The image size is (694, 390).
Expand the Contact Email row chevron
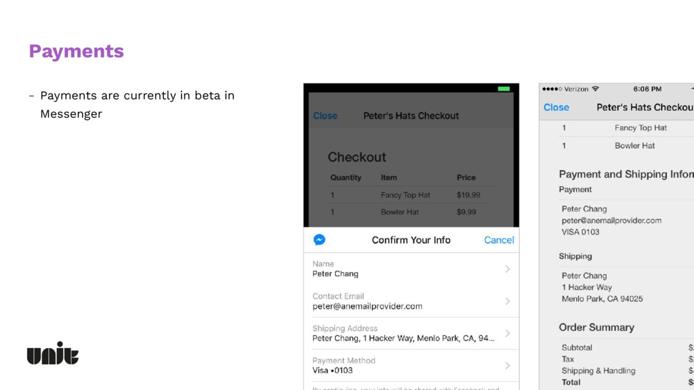coord(508,301)
